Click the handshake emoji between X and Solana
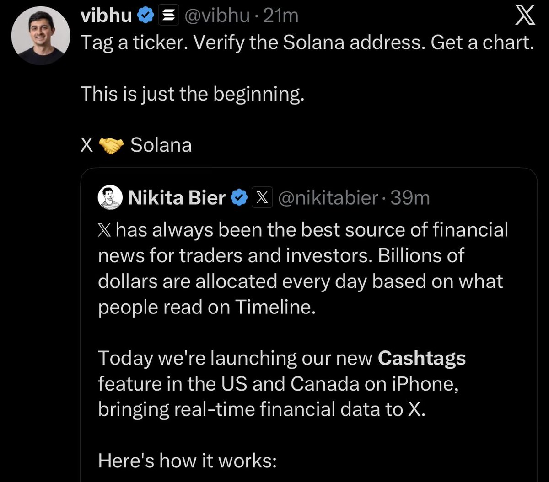 111,145
